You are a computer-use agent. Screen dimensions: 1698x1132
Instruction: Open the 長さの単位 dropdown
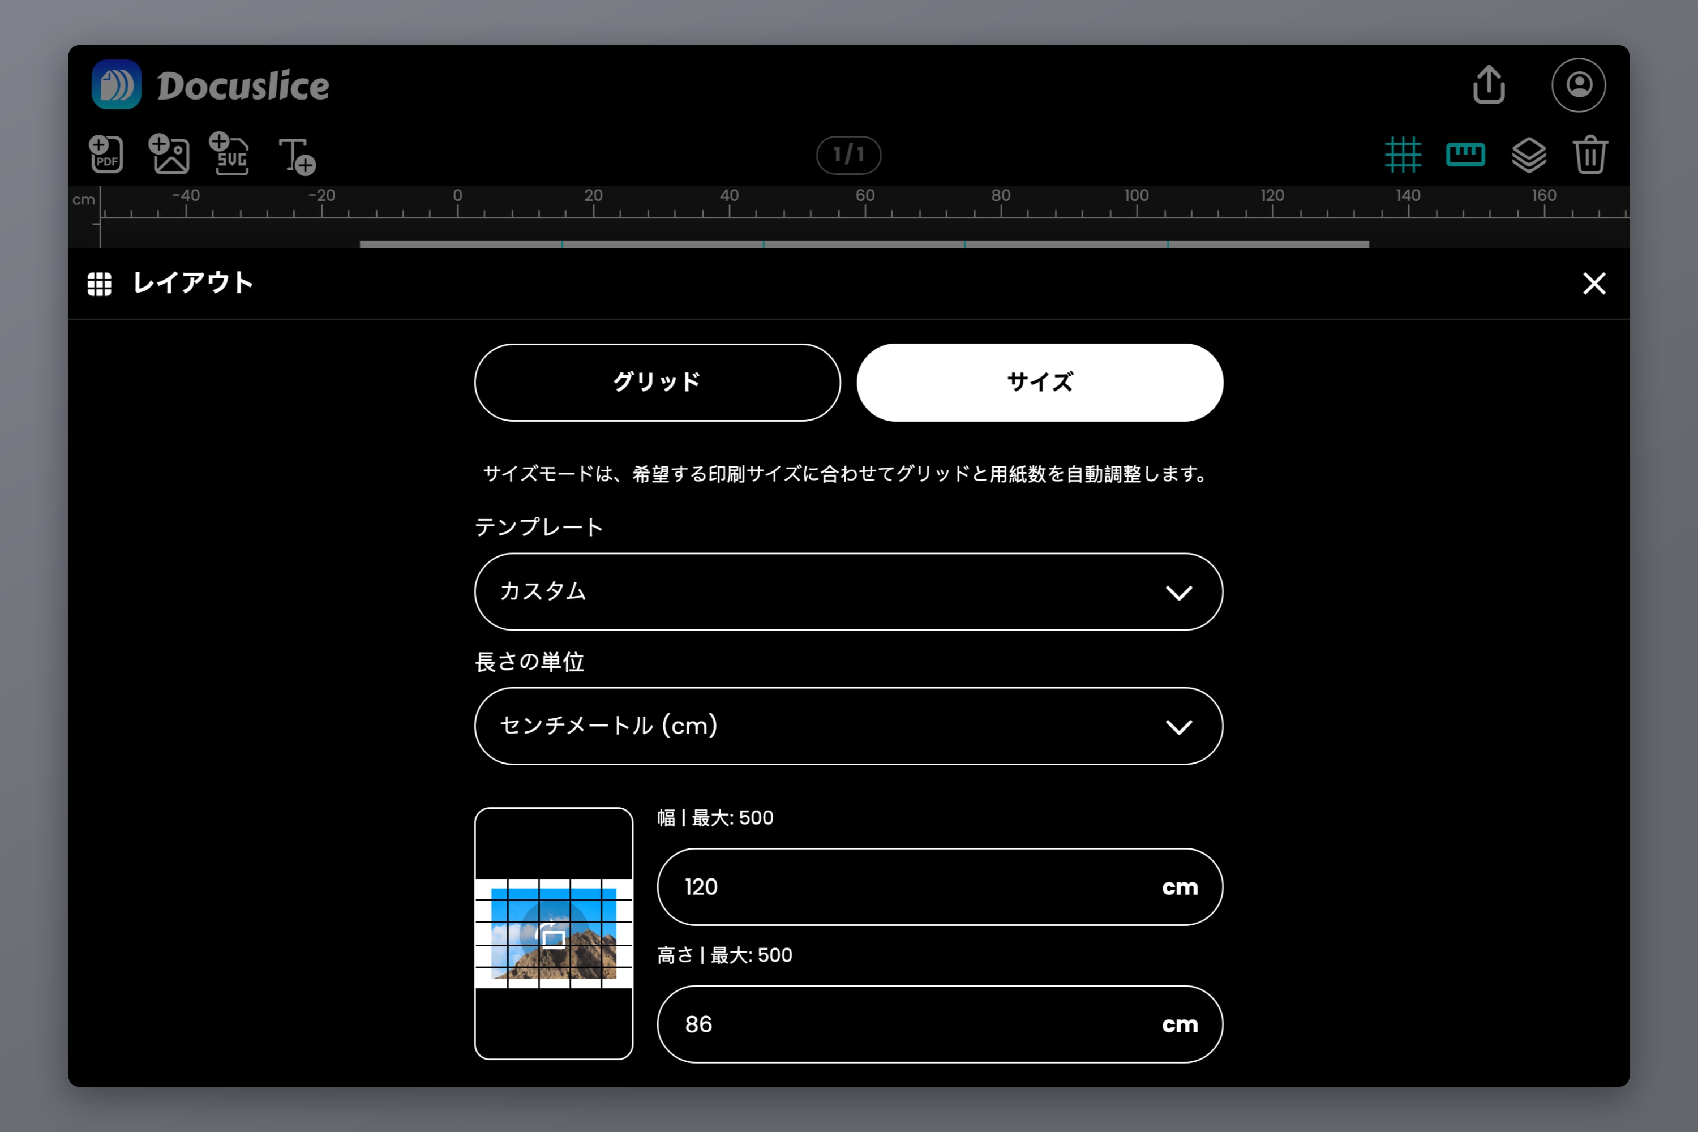coord(848,726)
